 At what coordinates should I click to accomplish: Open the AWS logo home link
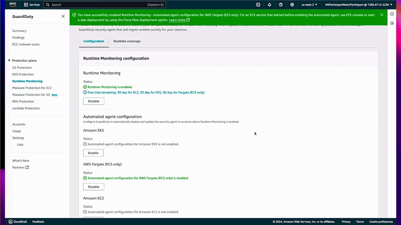coord(13,5)
